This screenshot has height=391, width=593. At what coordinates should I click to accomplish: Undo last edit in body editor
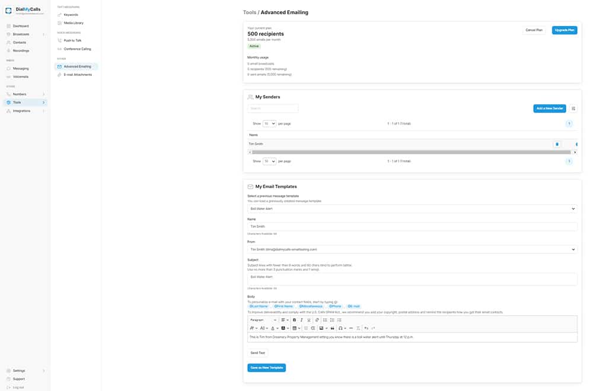[366, 328]
